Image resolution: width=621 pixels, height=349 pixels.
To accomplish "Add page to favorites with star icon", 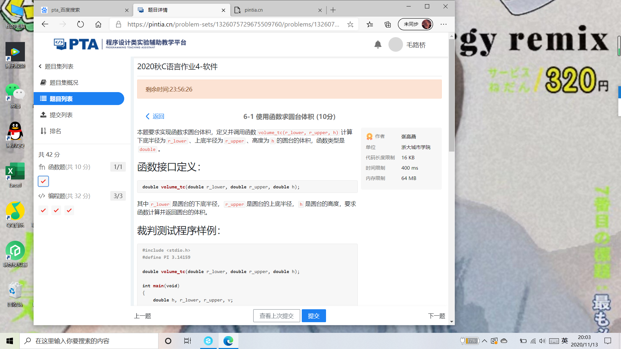I will [350, 24].
